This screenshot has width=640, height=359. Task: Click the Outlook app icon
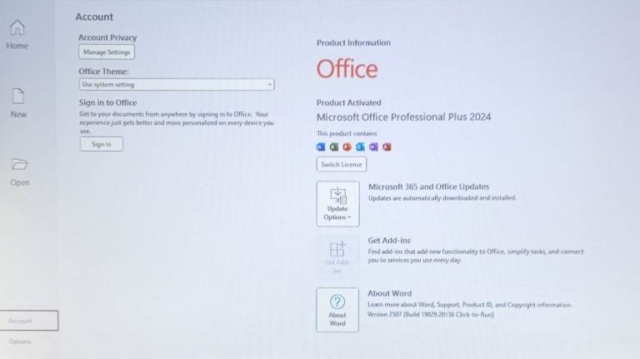[360, 147]
